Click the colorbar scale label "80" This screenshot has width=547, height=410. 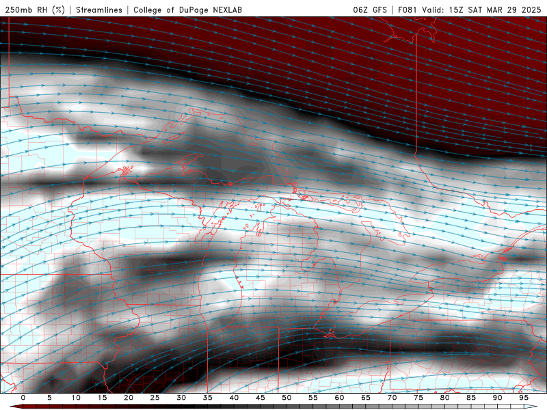tap(444, 398)
